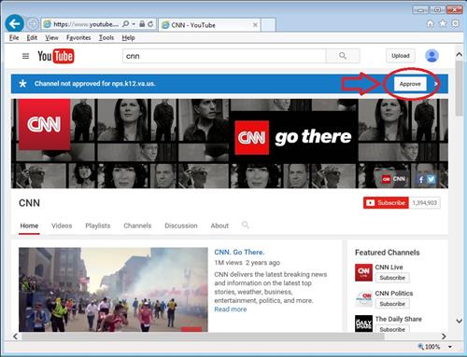The width and height of the screenshot is (467, 357).
Task: Click the browser forward arrow button
Action: click(x=33, y=24)
